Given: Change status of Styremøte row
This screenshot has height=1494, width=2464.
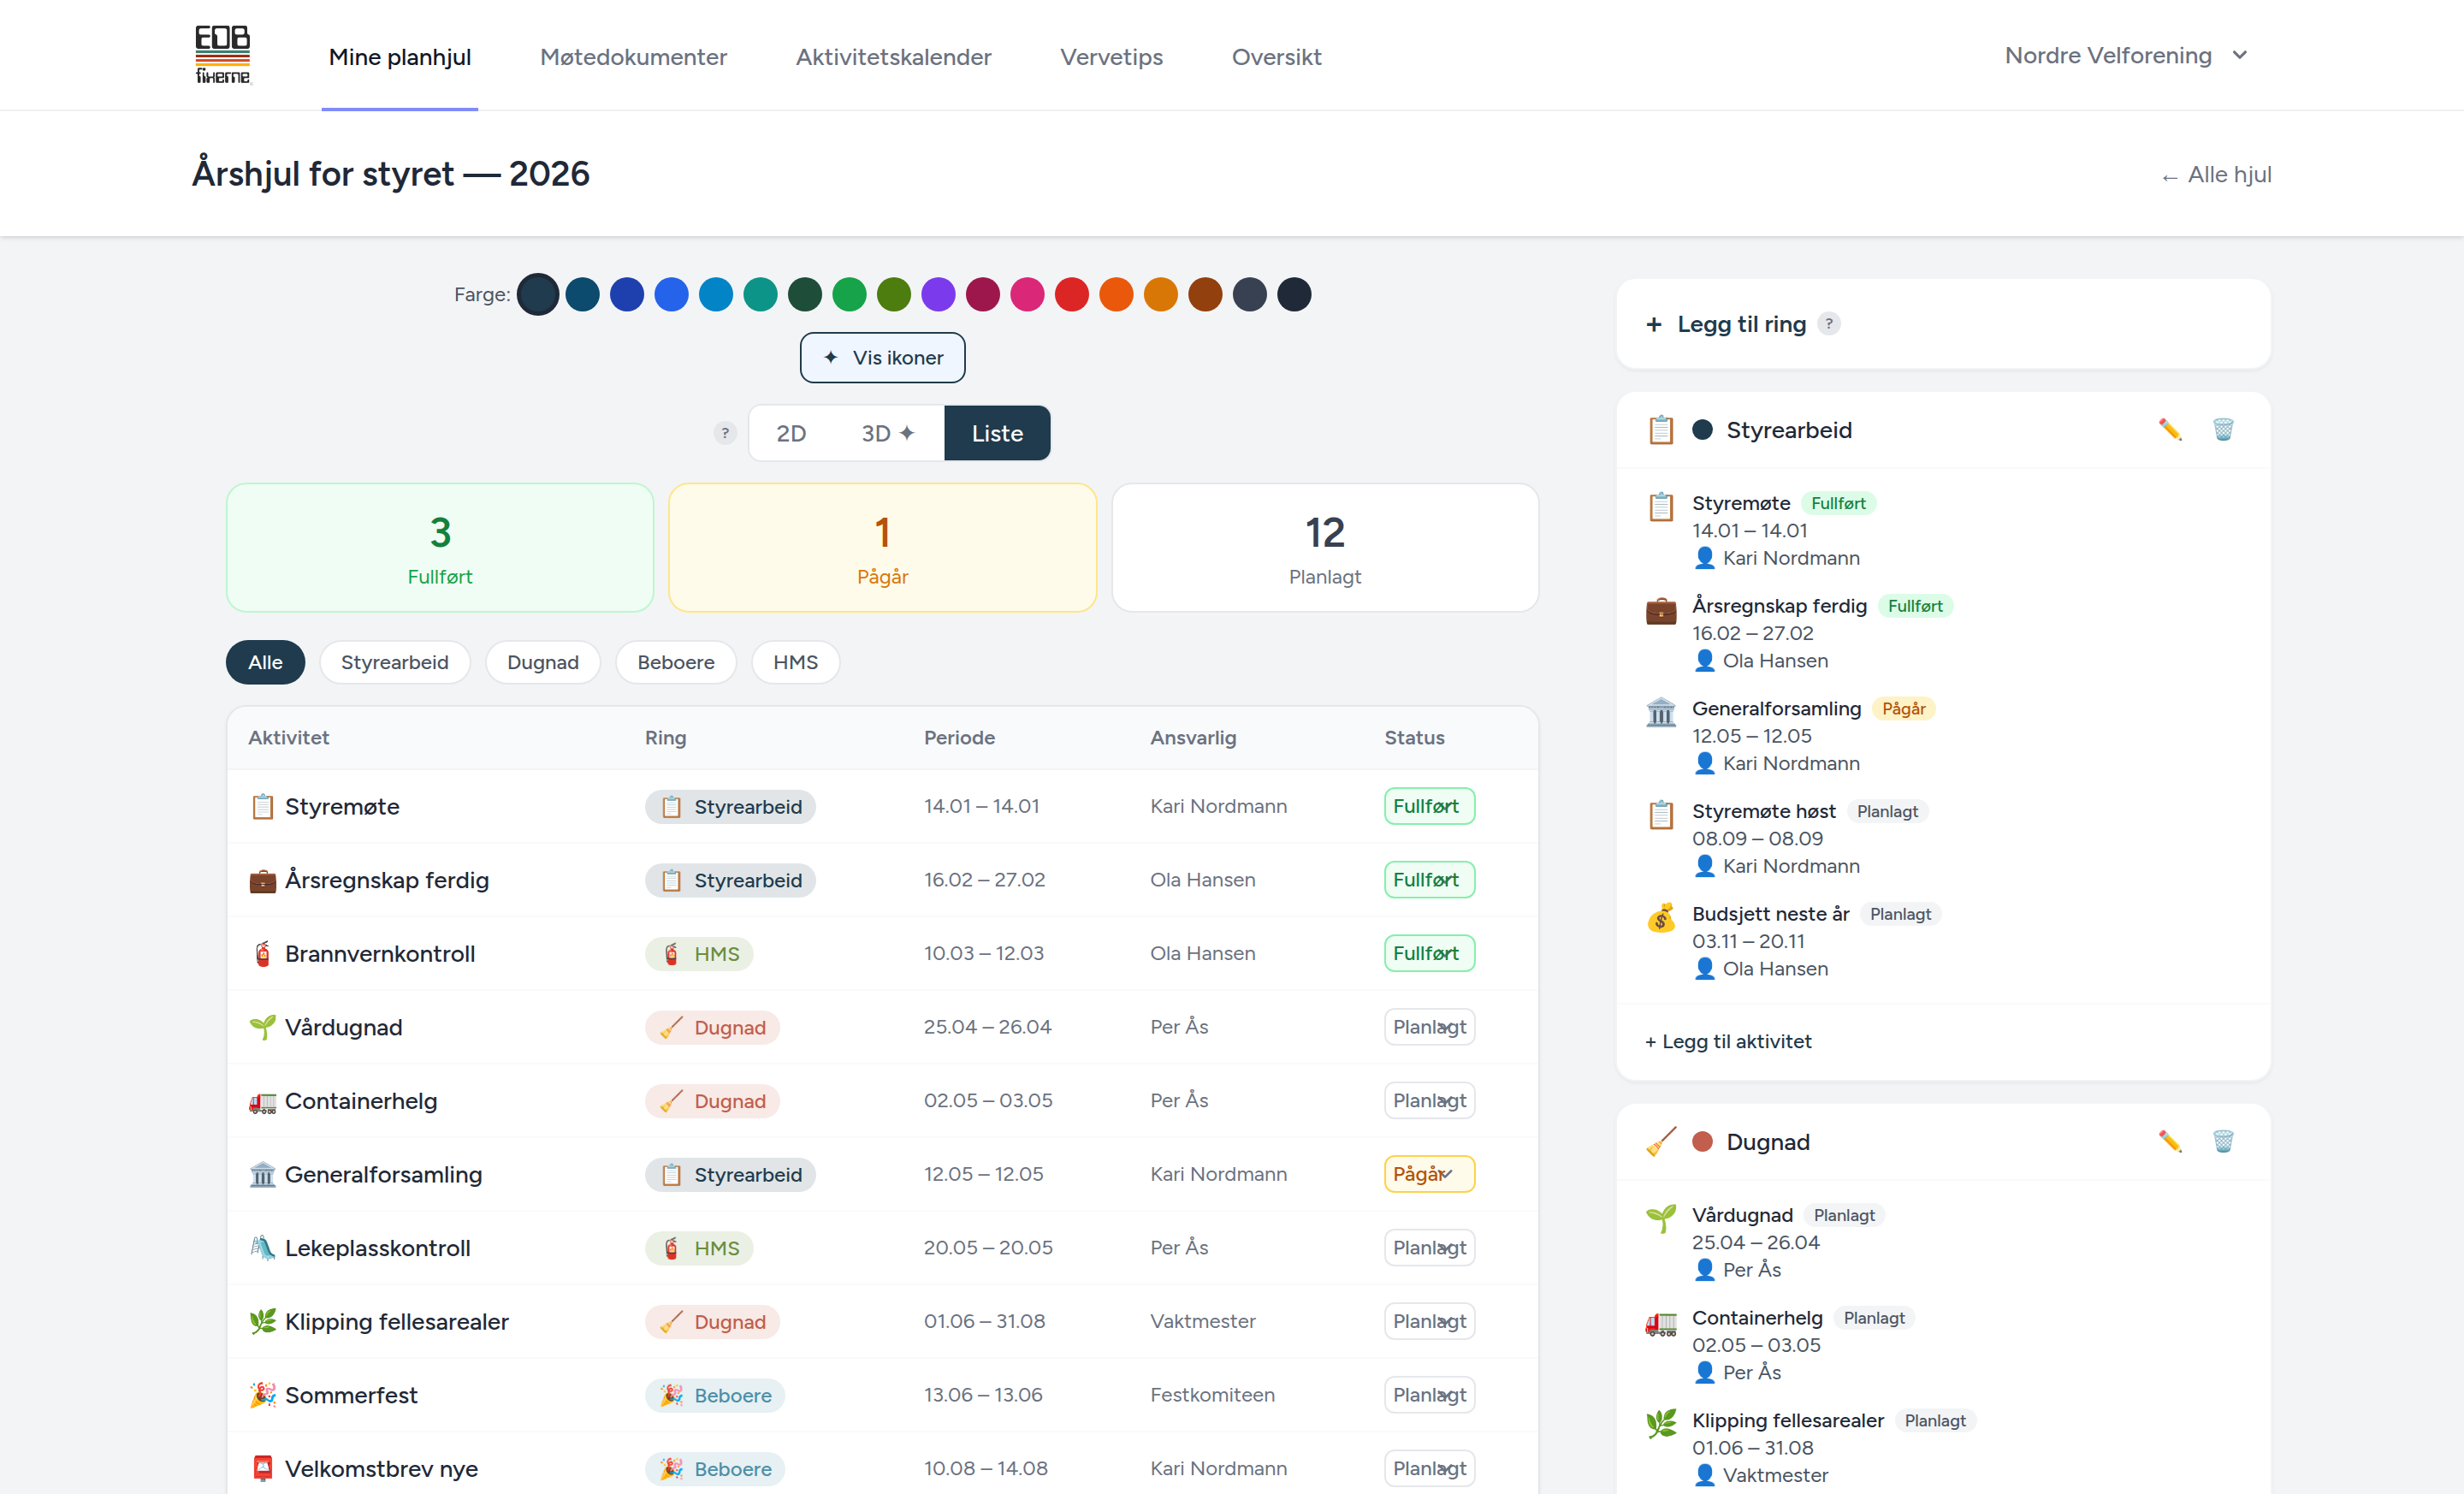Looking at the screenshot, I should [1429, 805].
